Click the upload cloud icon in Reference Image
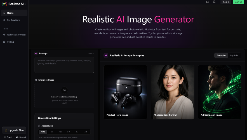The width and height of the screenshot is (247, 140). [x=64, y=90]
